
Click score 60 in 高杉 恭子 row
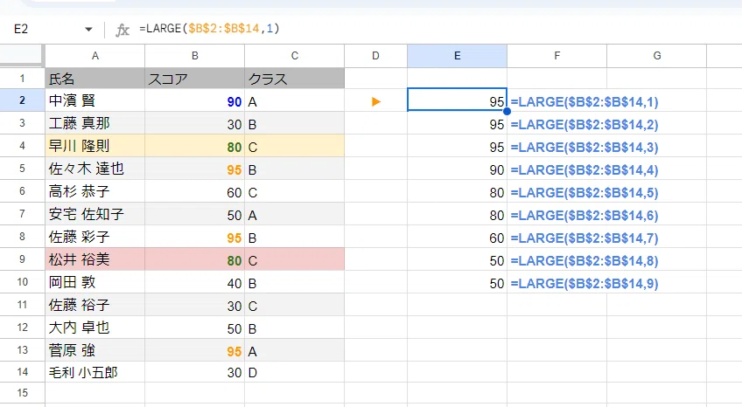tap(195, 191)
